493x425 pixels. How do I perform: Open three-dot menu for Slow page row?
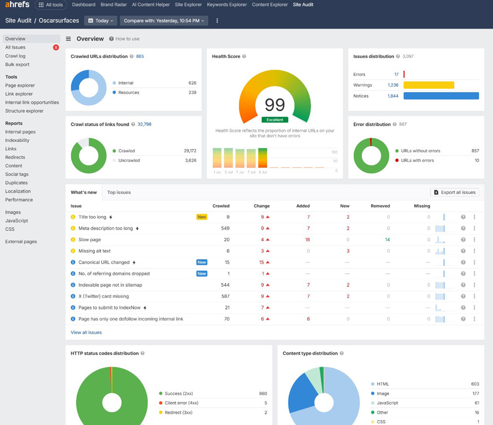pyautogui.click(x=474, y=240)
